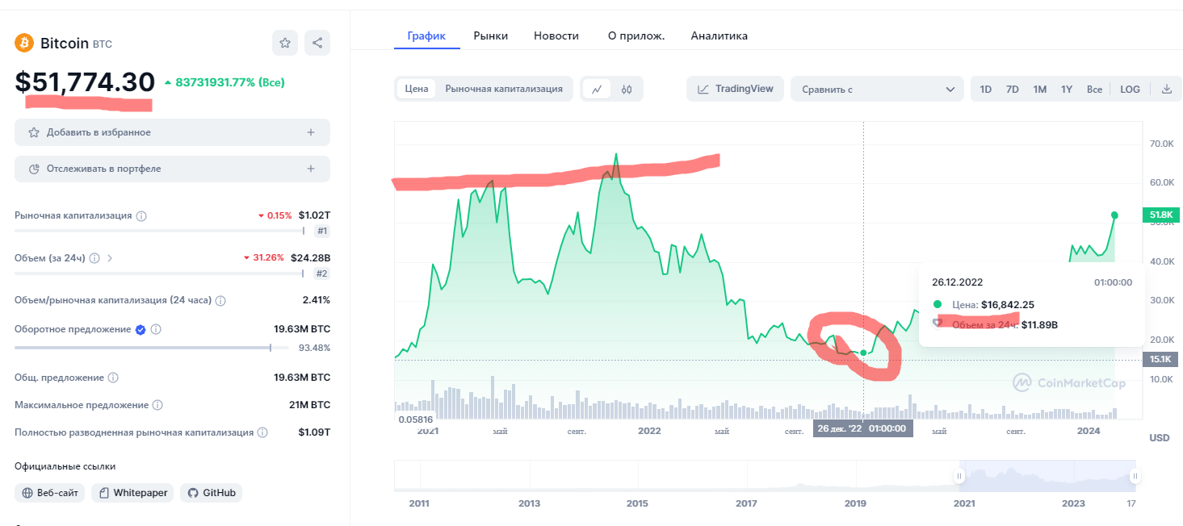The width and height of the screenshot is (1183, 526).
Task: Go to the Новости tab
Action: pyautogui.click(x=556, y=35)
